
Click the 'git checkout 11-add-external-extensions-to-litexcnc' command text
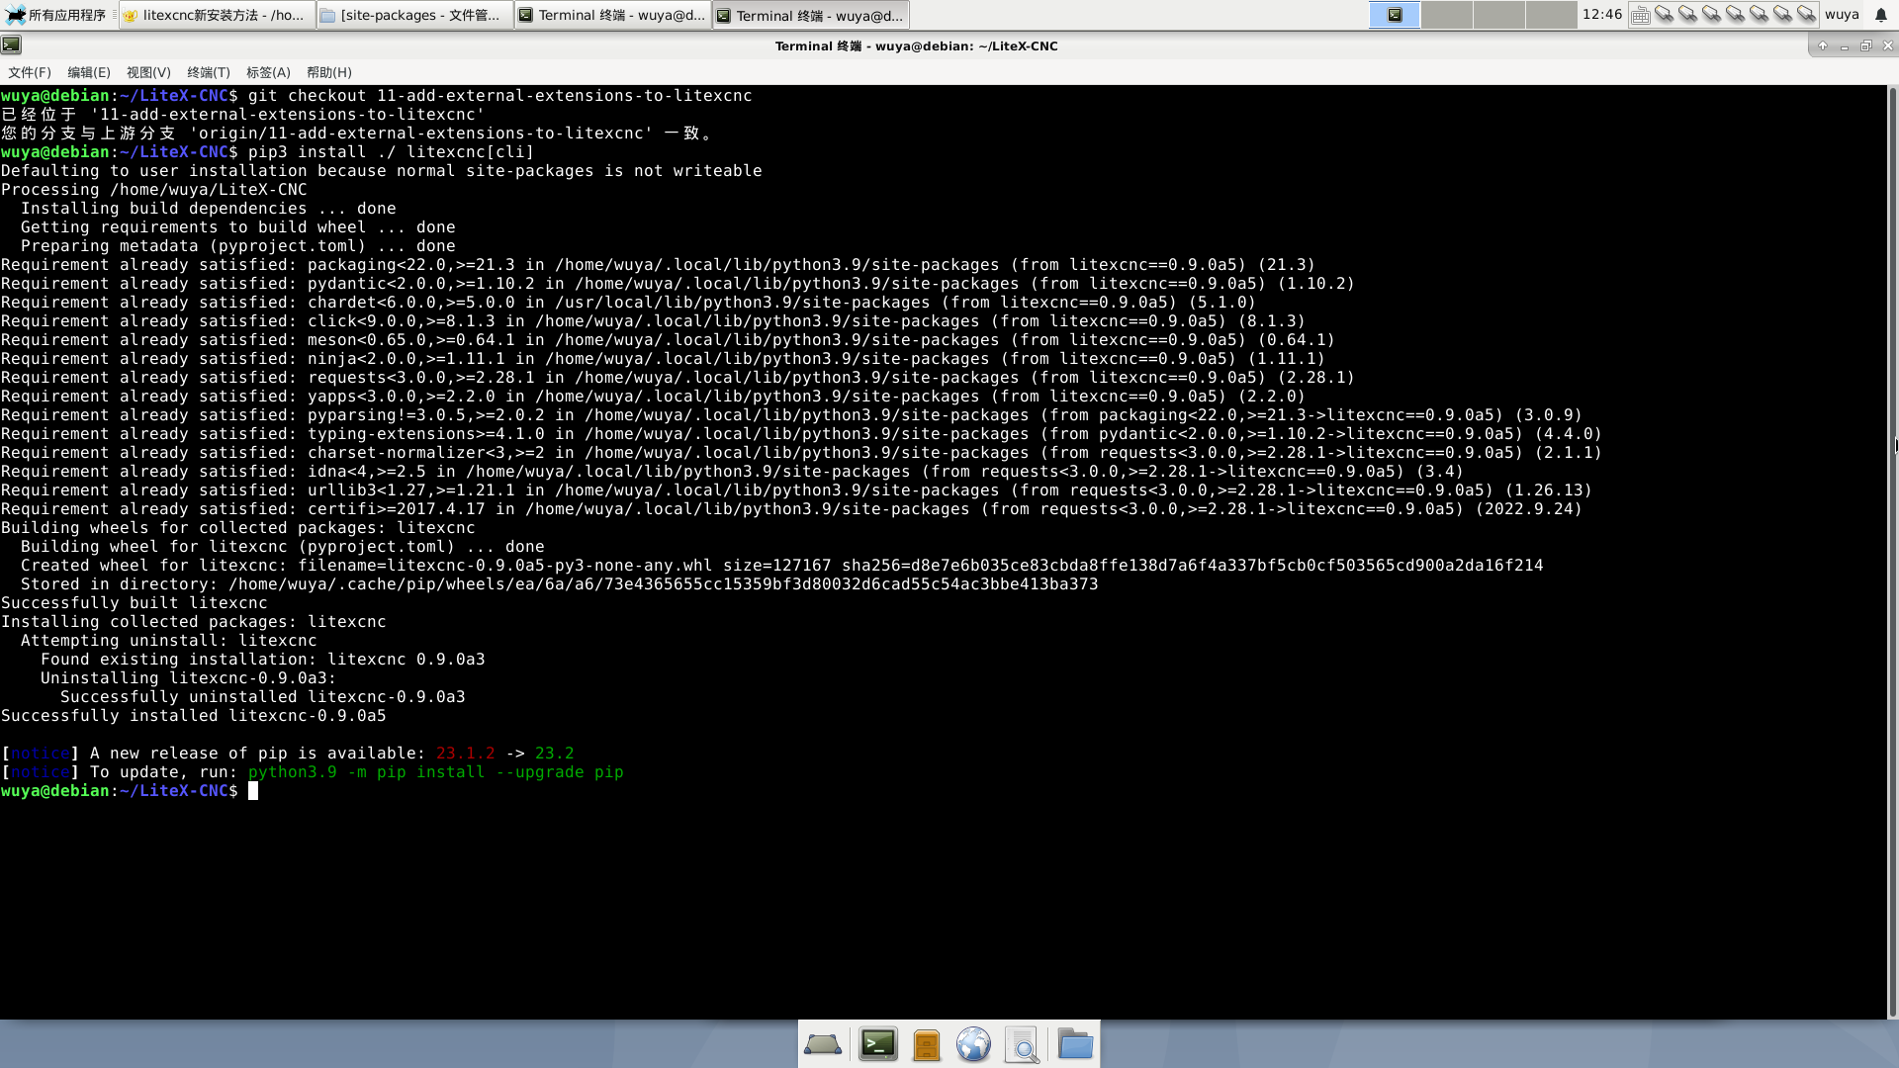click(x=499, y=96)
